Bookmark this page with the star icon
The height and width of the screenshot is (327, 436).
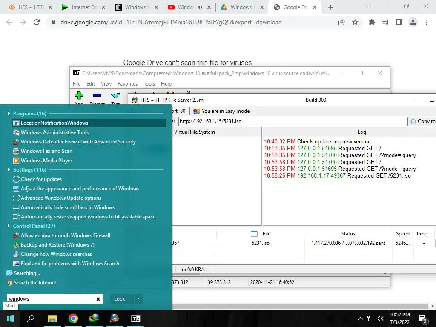tap(355, 22)
